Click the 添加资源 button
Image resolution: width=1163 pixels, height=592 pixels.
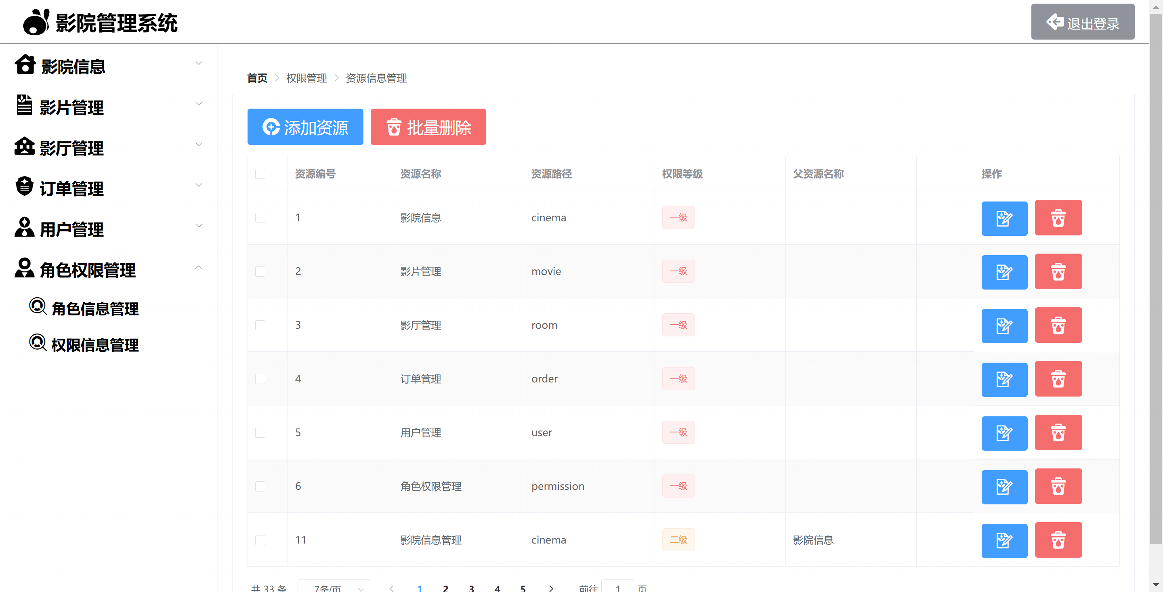[x=305, y=127]
